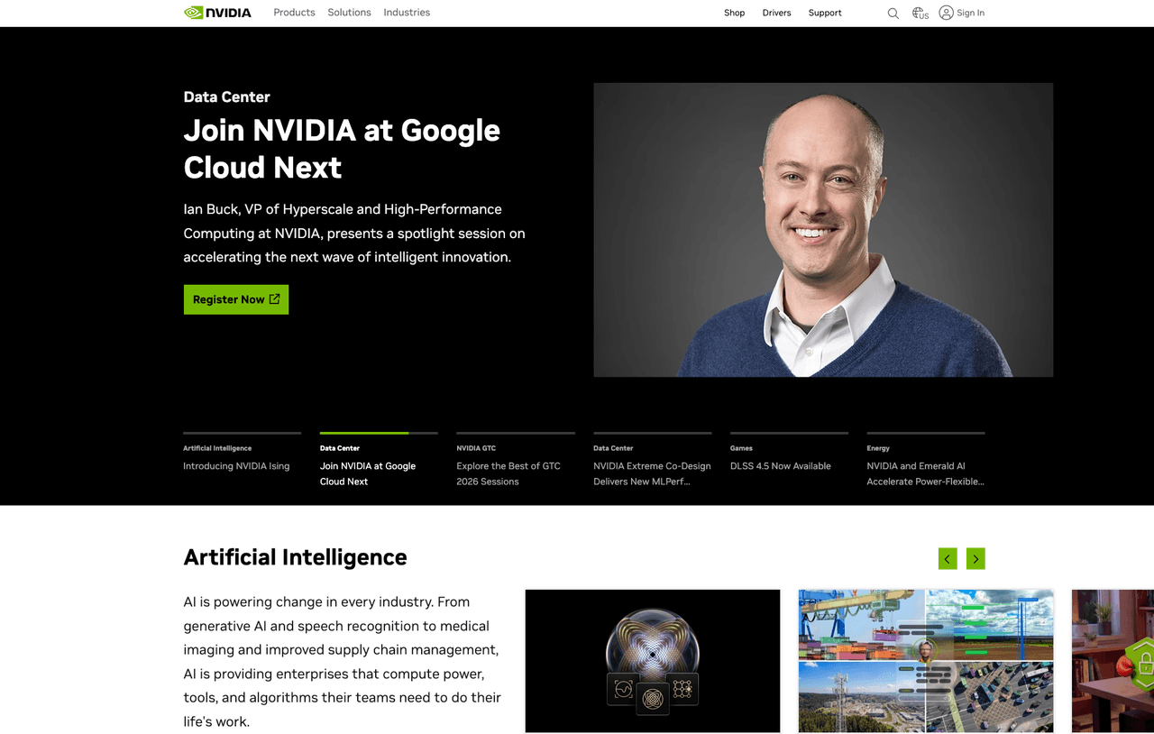Select Shop in the top menu

(734, 13)
